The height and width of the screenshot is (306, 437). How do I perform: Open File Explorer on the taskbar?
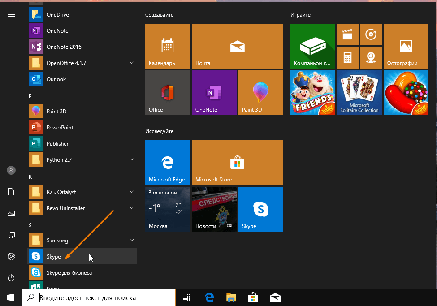[x=231, y=297]
